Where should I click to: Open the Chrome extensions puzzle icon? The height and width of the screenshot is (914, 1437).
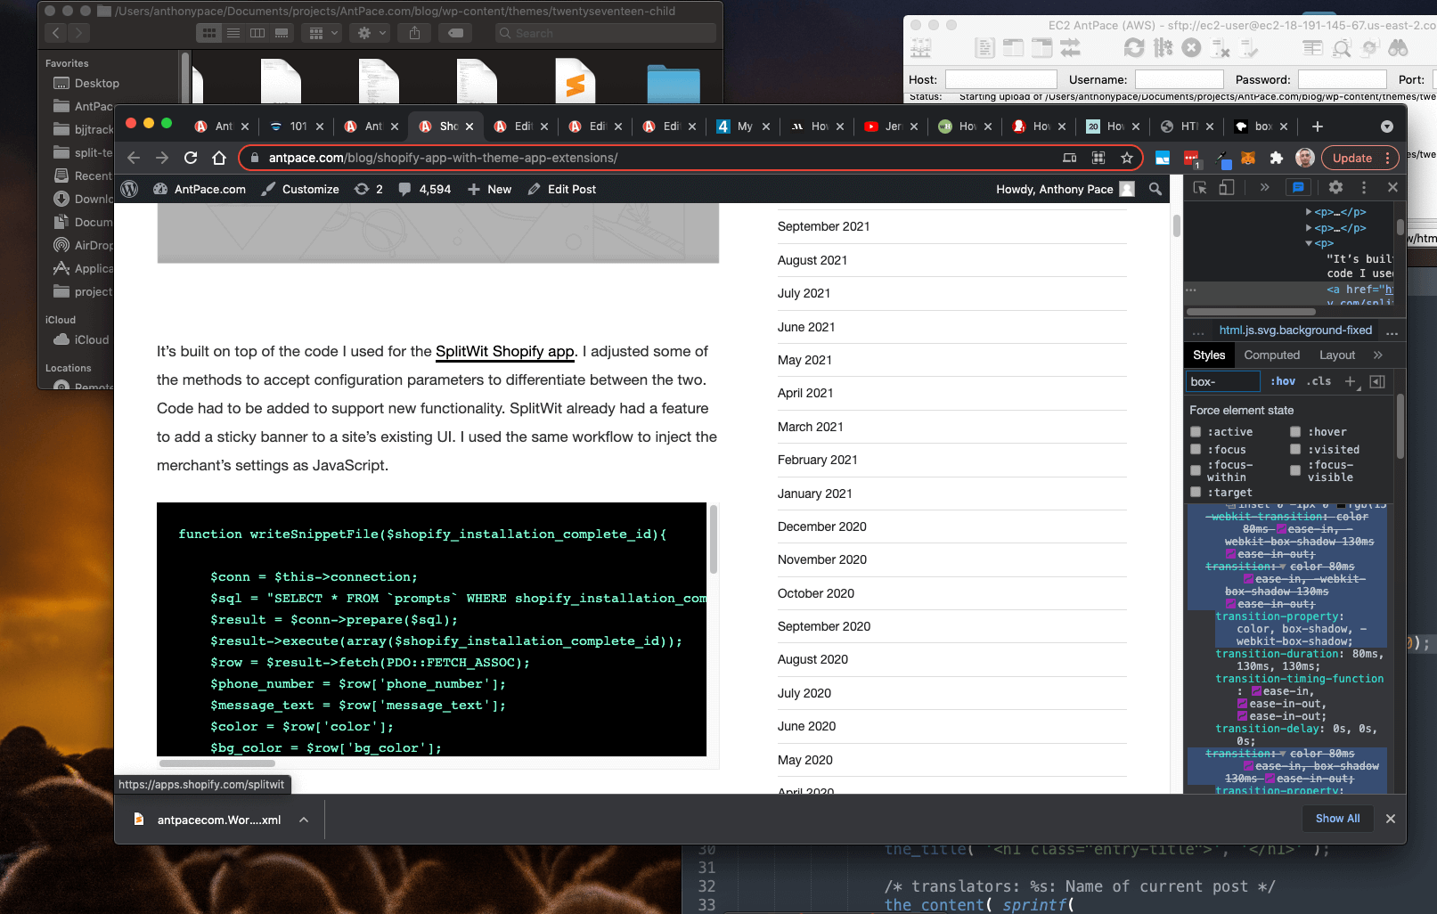click(x=1277, y=158)
